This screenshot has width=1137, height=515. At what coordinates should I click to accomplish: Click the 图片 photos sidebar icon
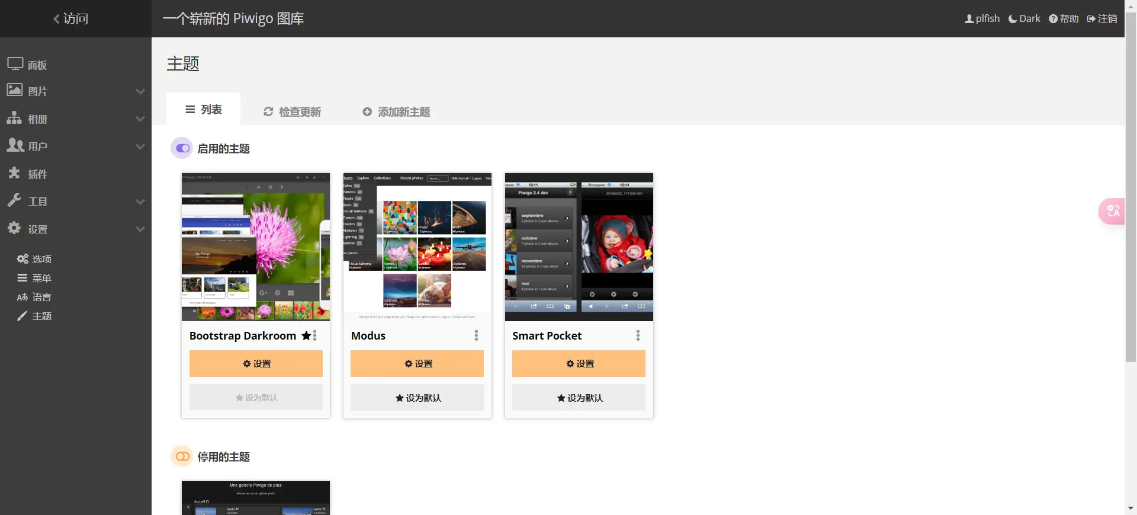pyautogui.click(x=15, y=90)
